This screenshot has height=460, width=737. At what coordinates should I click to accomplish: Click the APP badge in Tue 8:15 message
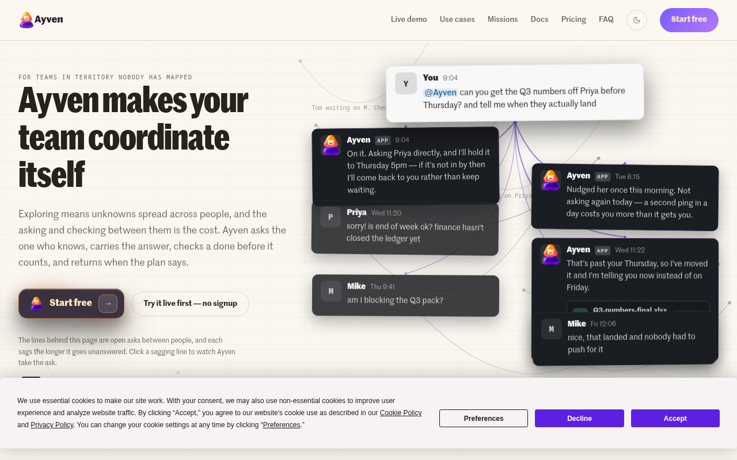(602, 177)
